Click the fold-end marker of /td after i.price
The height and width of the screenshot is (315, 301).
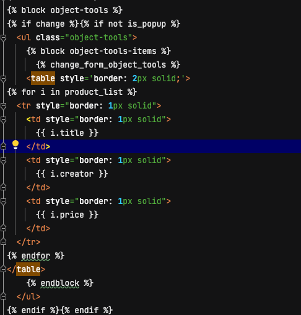tap(3, 228)
